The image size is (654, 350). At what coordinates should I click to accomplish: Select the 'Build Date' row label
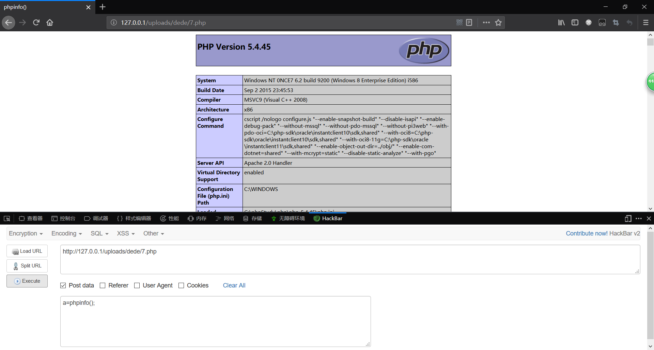pyautogui.click(x=219, y=90)
